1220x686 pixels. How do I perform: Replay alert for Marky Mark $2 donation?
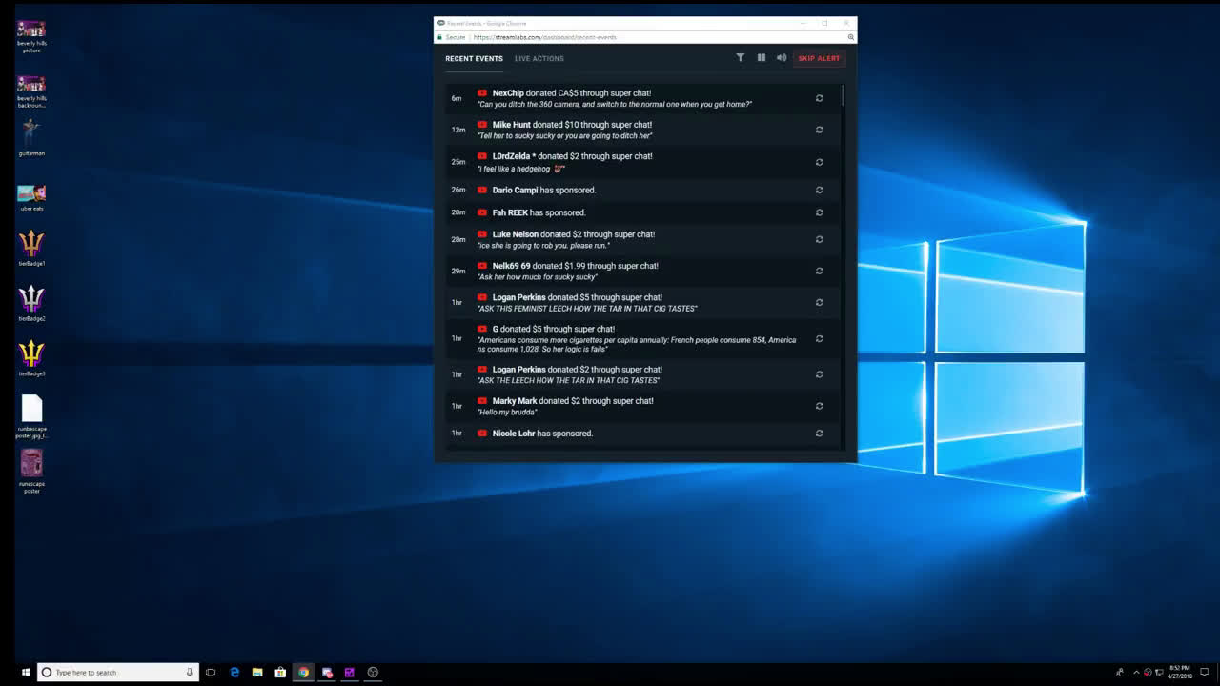point(819,406)
